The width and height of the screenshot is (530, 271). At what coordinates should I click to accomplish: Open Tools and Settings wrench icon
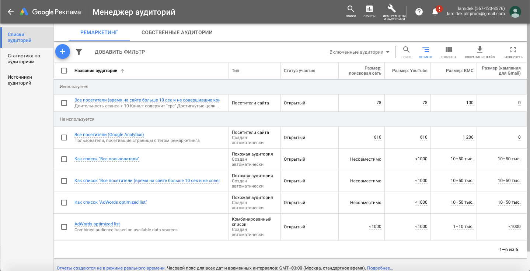click(394, 11)
